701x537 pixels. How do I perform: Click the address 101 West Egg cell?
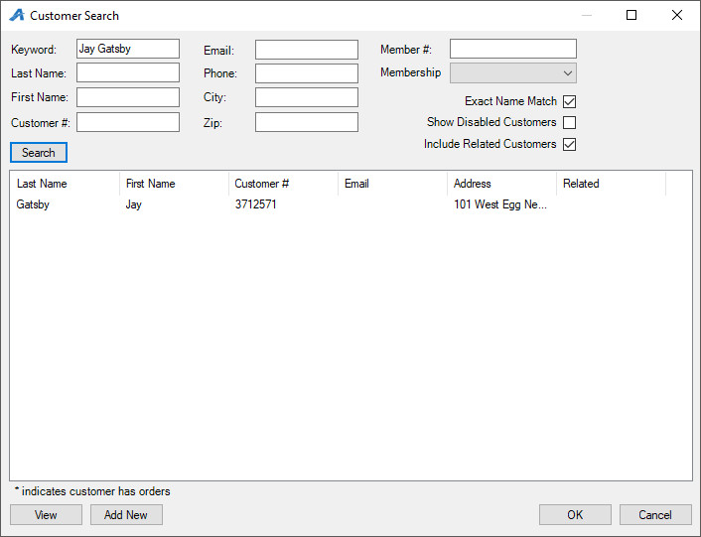(x=499, y=204)
